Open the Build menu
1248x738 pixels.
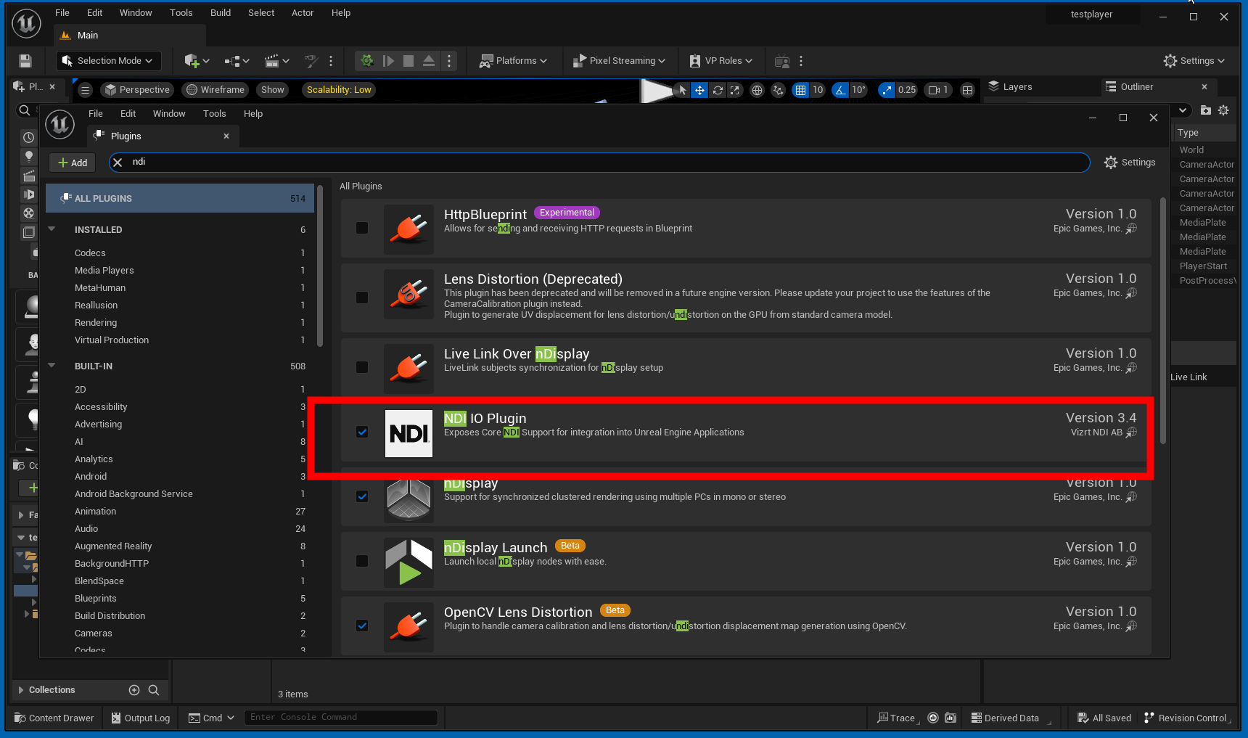click(221, 13)
